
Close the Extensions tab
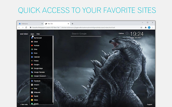[42, 24]
